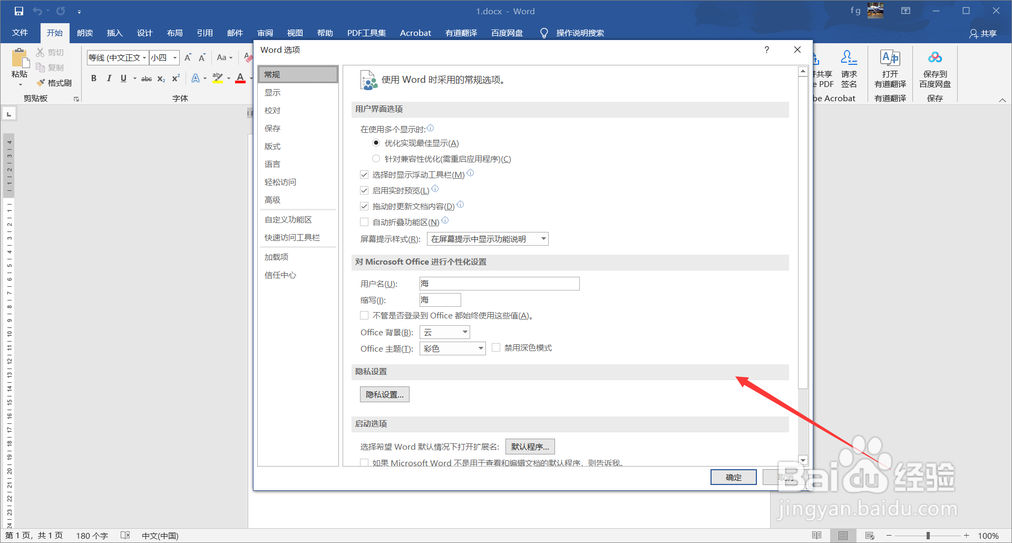Open the paste options dropdown arrow
Viewport: 1012px width, 543px height.
pyautogui.click(x=21, y=84)
